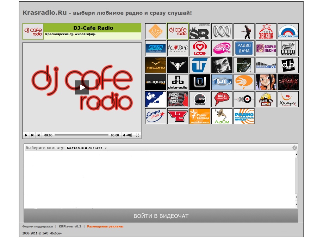Viewport: 317px width, 238px height.
Task: Tune in to the Chronix station
Action: point(288,82)
